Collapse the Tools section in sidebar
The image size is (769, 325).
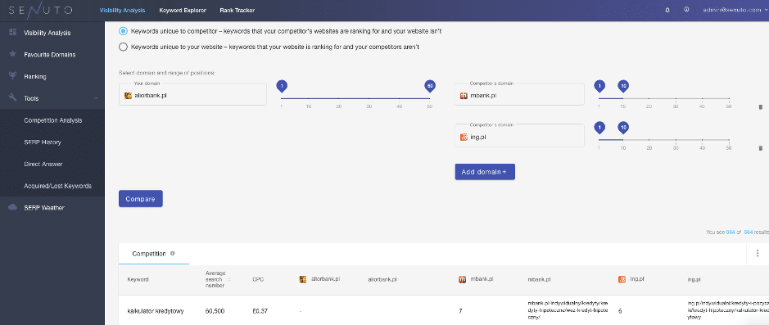tap(96, 98)
